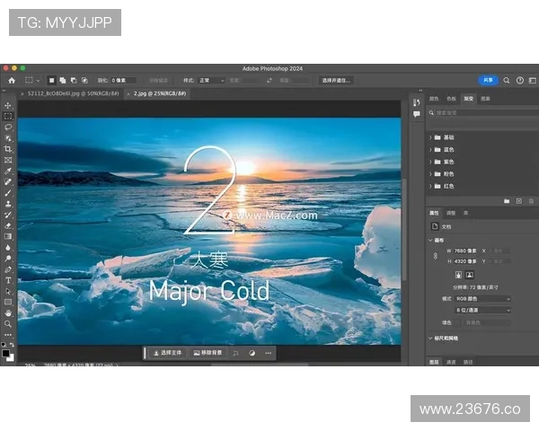Click the Home icon in options bar
539x431 pixels.
(12, 80)
